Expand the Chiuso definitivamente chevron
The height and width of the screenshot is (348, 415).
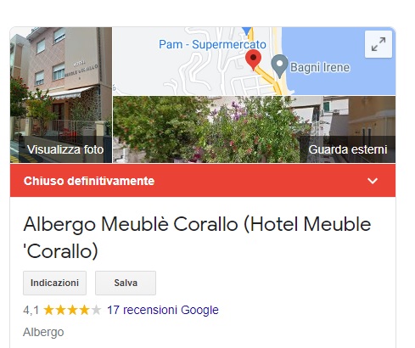point(373,181)
